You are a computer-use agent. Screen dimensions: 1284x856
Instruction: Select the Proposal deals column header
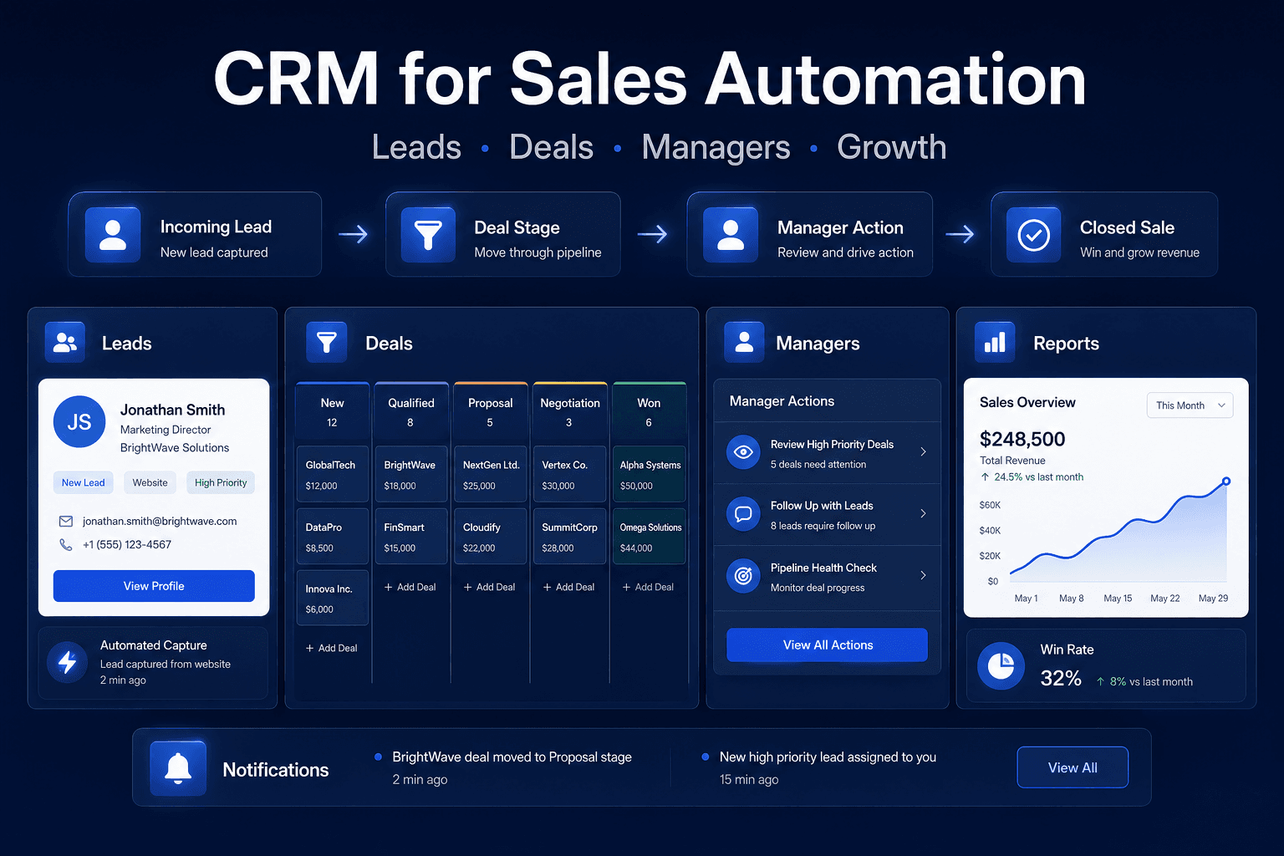point(490,412)
